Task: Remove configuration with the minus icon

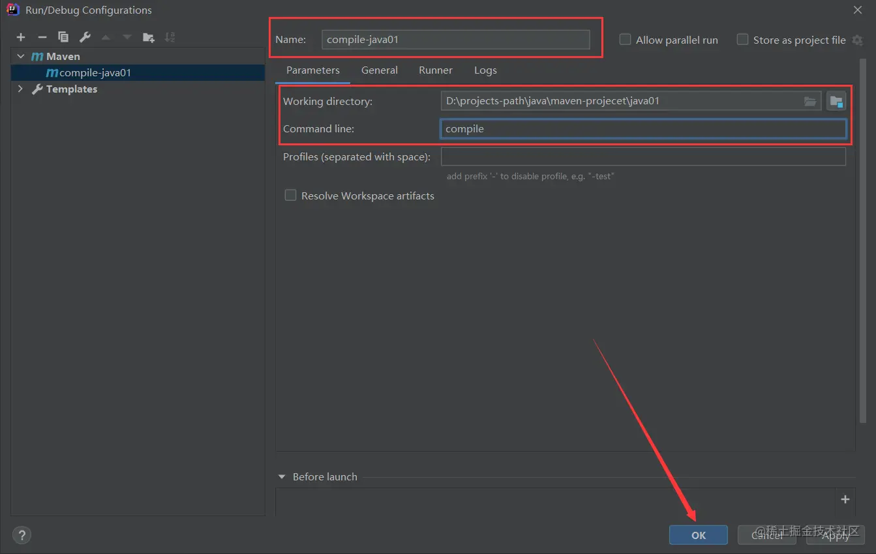Action: coord(42,37)
